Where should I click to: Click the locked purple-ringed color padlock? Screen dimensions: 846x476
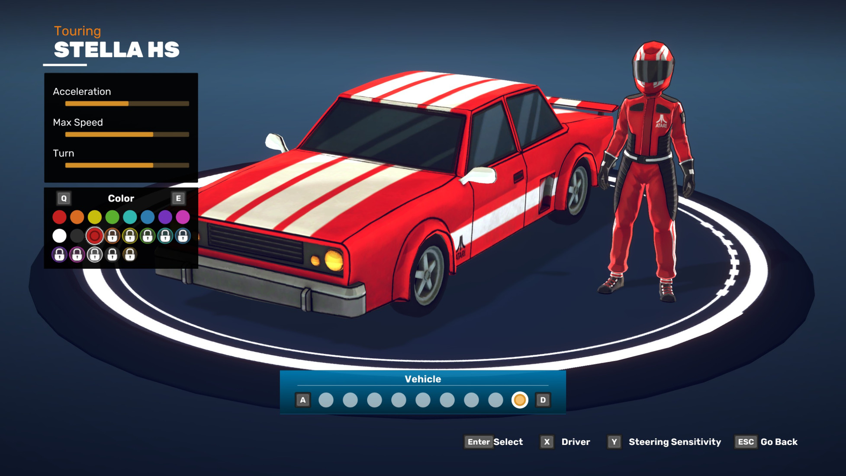click(59, 255)
